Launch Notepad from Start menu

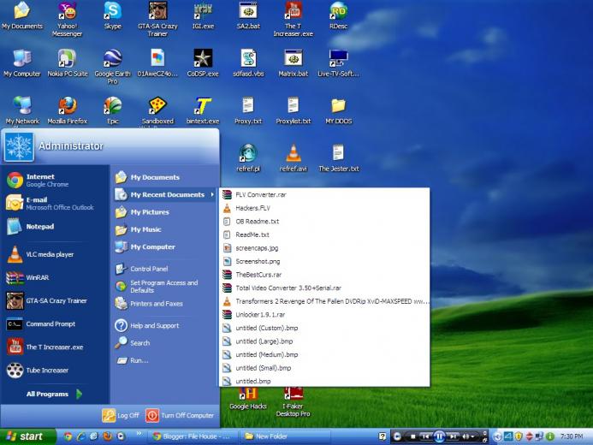pyautogui.click(x=55, y=227)
